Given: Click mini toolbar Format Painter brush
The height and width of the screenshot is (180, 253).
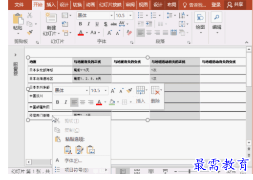Looking at the screenshot, I should (129, 90).
